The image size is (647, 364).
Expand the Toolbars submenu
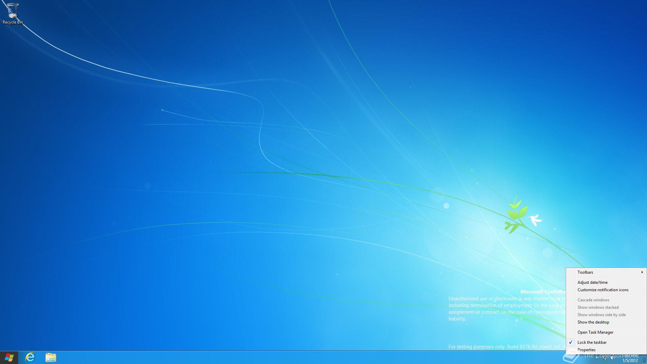(x=606, y=272)
